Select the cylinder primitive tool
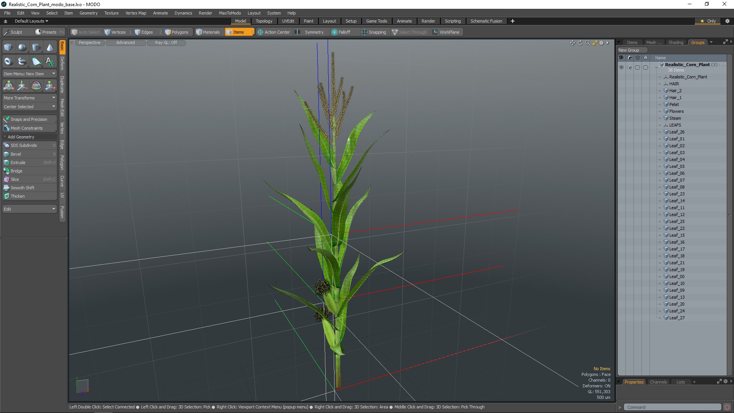This screenshot has height=413, width=734. (x=36, y=47)
